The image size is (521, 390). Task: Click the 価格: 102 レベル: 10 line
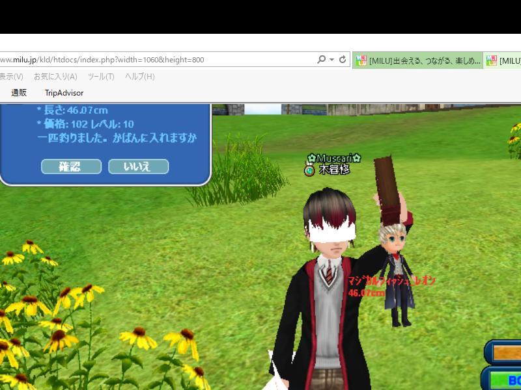pyautogui.click(x=85, y=124)
